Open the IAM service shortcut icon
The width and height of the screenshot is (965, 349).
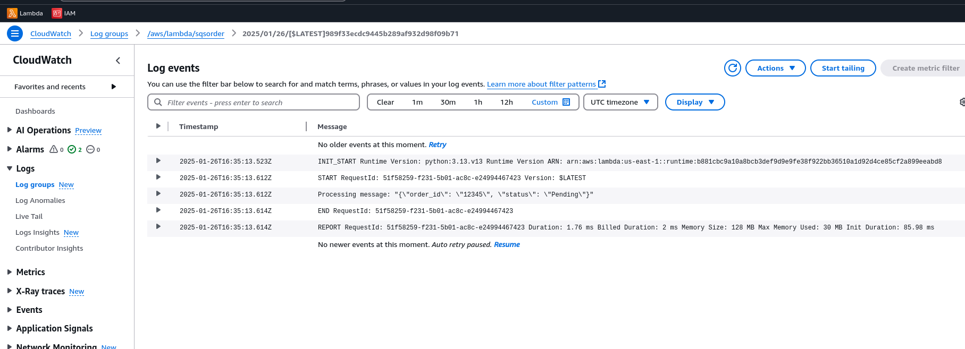click(56, 13)
